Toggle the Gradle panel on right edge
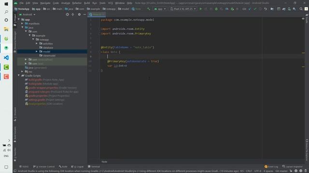Image resolution: width=309 pixels, height=173 pixels. click(307, 18)
